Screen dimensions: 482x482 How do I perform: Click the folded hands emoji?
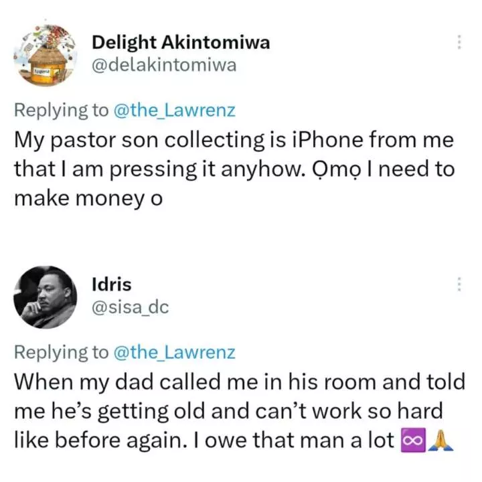440,440
